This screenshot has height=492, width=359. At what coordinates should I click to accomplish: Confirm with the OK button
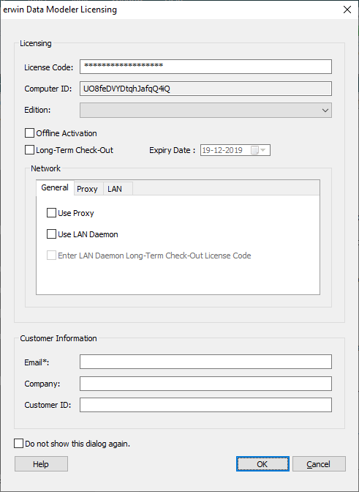(262, 463)
